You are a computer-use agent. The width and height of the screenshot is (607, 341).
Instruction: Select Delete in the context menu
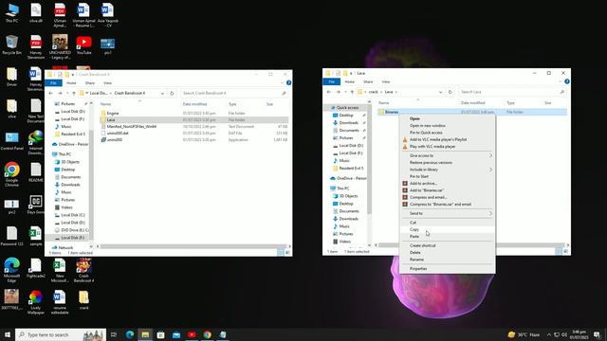[x=447, y=253]
